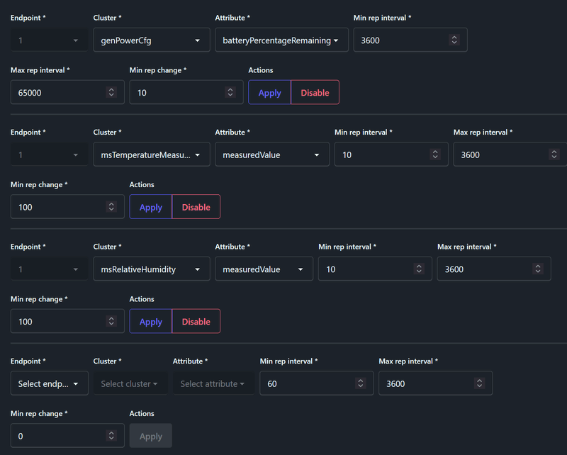Viewport: 567px width, 455px height.
Task: Open the msRelativeHumidity cluster dropdown
Action: point(151,269)
